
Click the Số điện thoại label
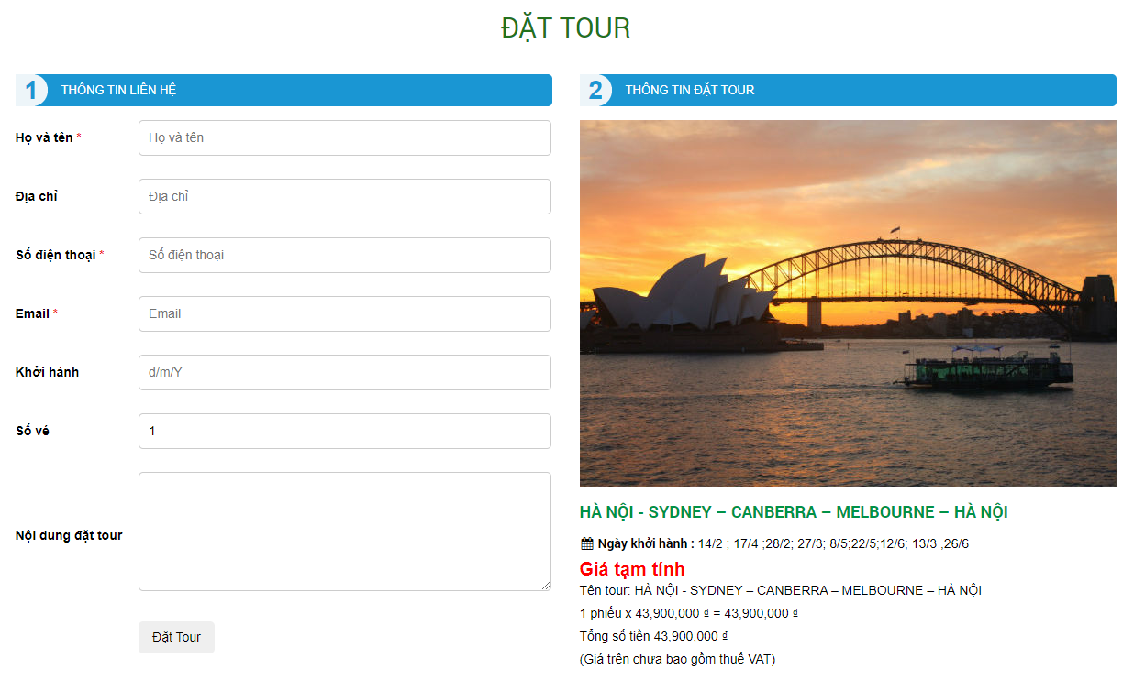tap(61, 255)
